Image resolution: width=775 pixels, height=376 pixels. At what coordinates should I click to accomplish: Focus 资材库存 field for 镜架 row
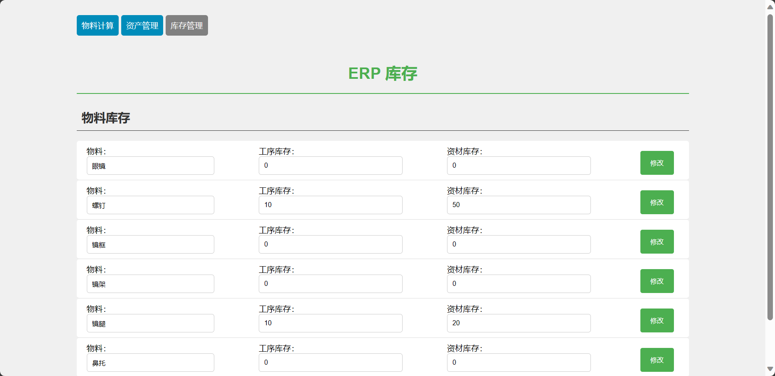pos(519,284)
